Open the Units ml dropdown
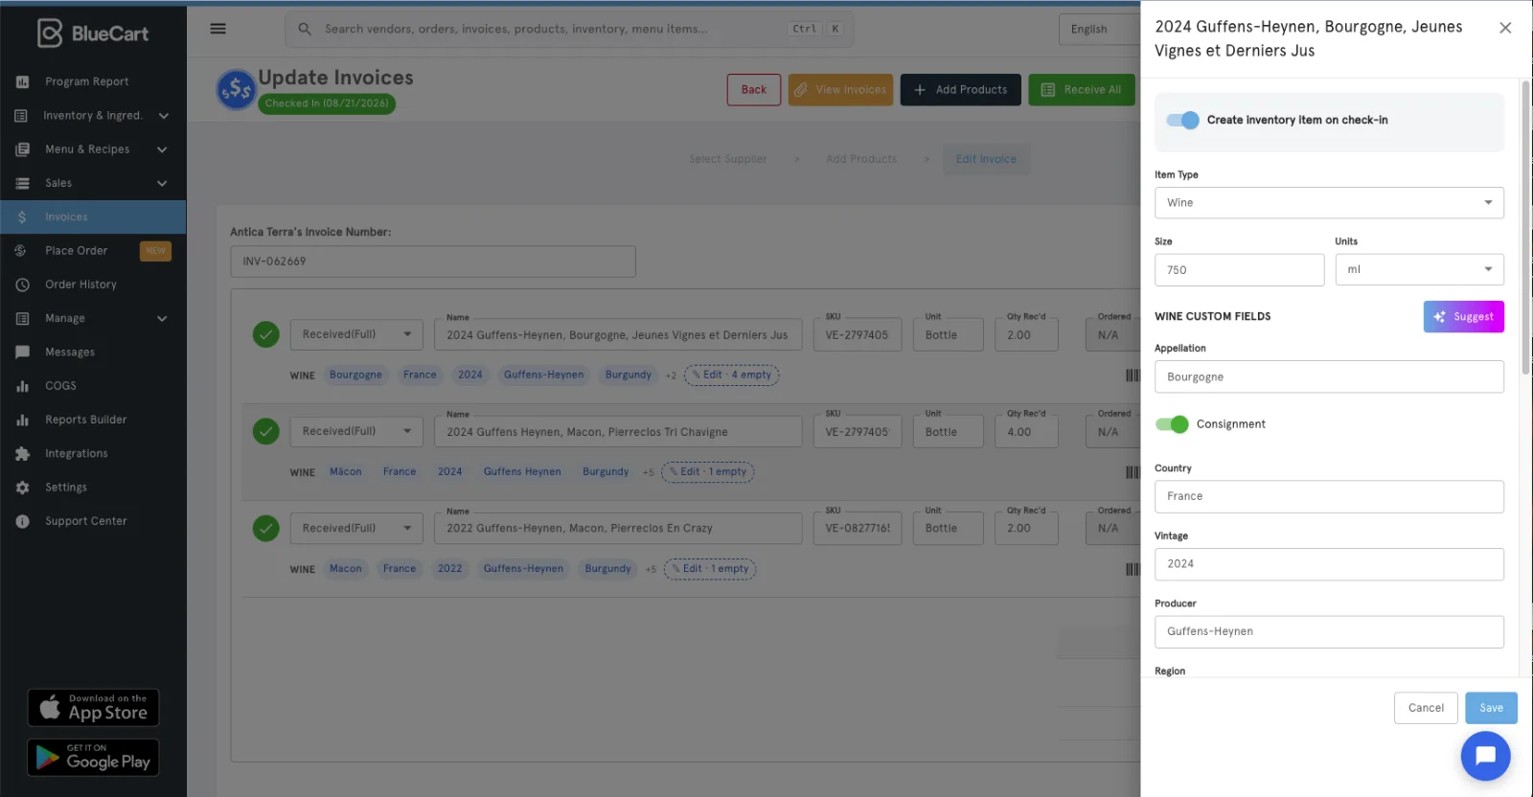Image resolution: width=1533 pixels, height=797 pixels. tap(1419, 270)
